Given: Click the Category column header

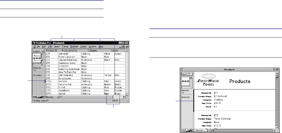Looking at the screenshot, I should click(x=92, y=50).
